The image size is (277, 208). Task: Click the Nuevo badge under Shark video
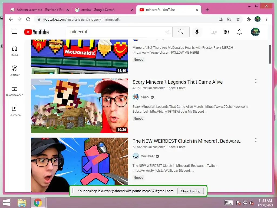pos(138,119)
